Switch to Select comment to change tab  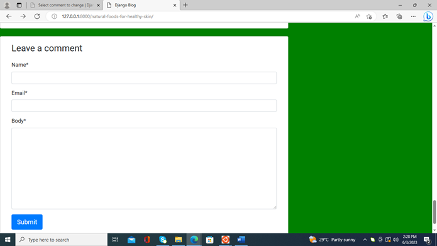click(x=65, y=5)
